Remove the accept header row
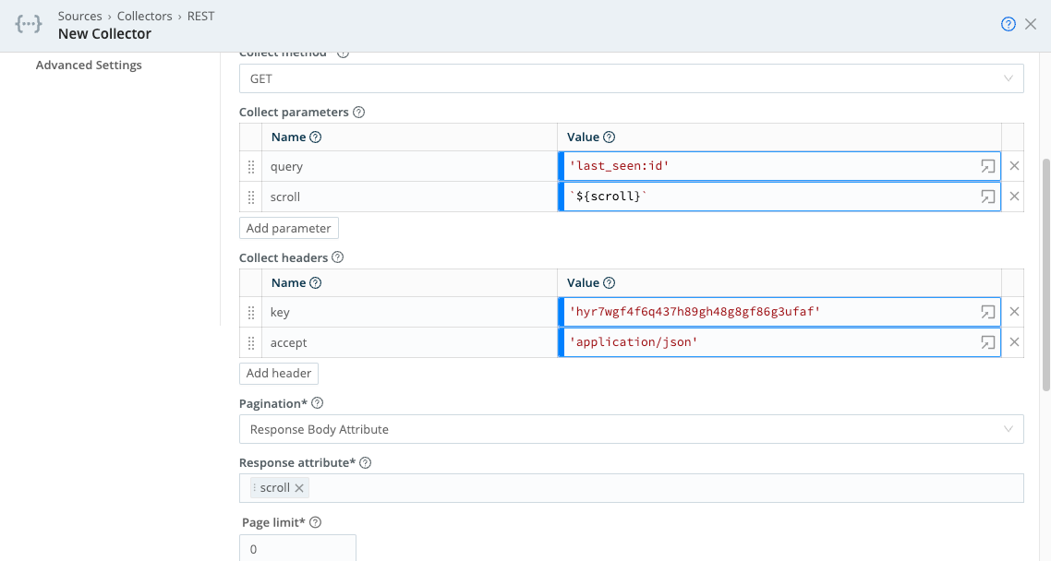This screenshot has width=1051, height=561. coord(1014,341)
